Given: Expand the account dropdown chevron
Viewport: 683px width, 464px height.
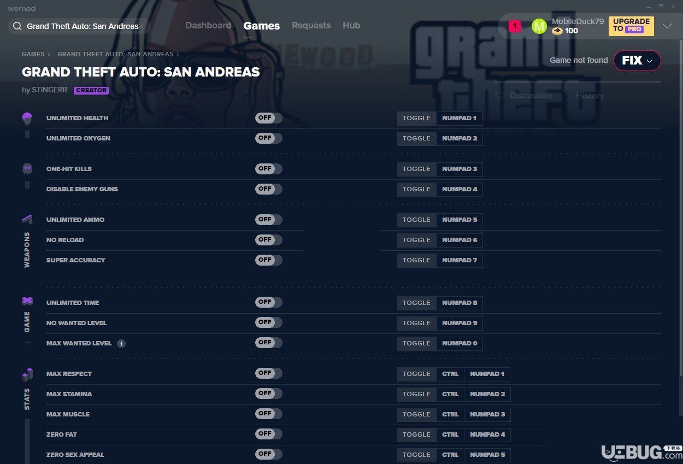Looking at the screenshot, I should pos(667,26).
